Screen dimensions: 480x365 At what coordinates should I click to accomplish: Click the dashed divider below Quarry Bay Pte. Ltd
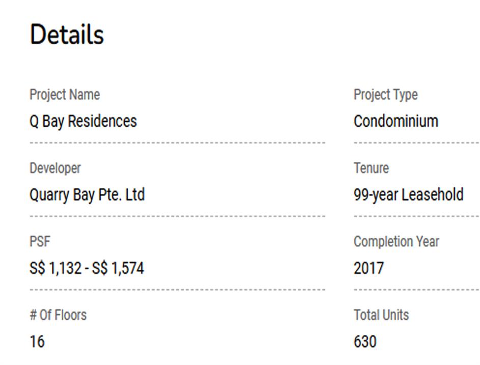(177, 216)
